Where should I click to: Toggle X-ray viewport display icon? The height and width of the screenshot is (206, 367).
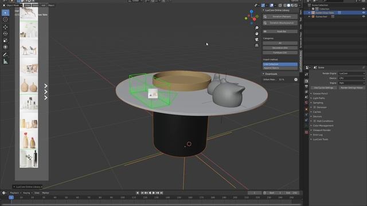tap(280, 5)
